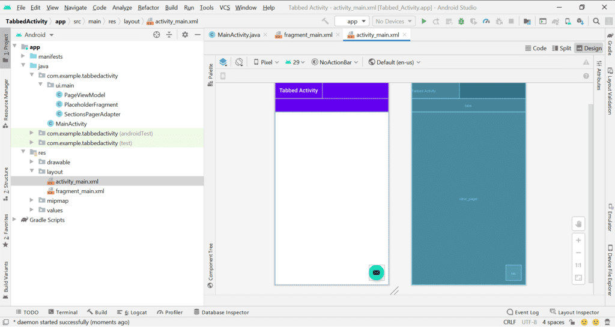The height and width of the screenshot is (327, 615).
Task: Zoom out with the minus icon in designer
Action: pyautogui.click(x=578, y=253)
